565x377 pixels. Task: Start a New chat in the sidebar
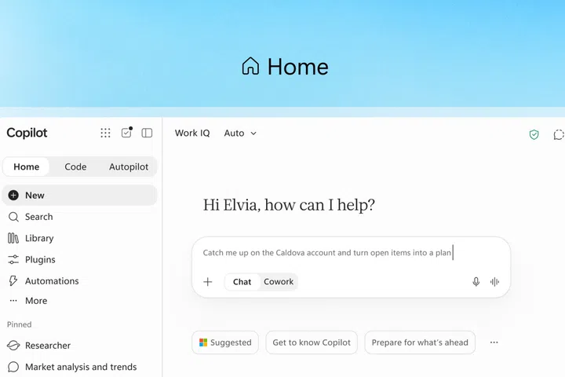tap(79, 195)
